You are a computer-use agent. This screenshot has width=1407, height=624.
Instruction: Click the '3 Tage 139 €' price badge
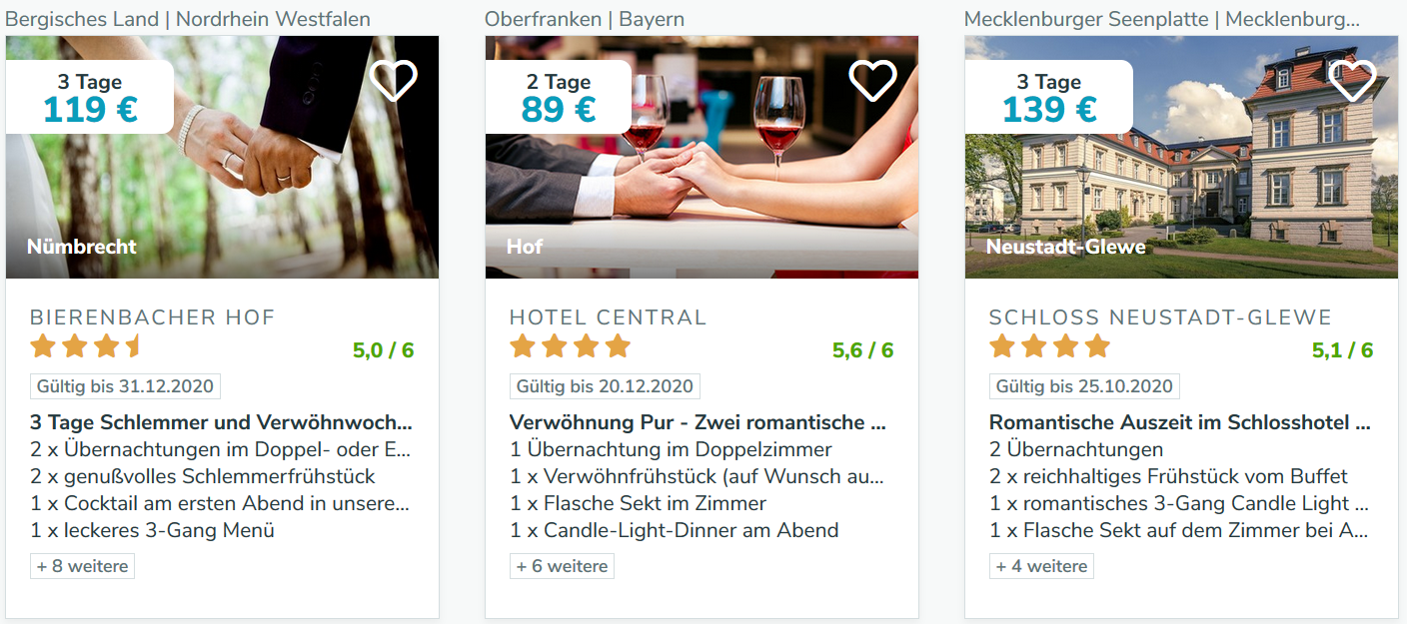click(1049, 97)
